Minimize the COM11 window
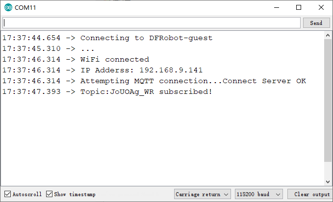The width and height of the screenshot is (333, 202). (277, 7)
